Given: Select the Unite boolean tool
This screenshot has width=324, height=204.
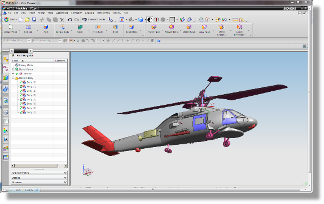Looking at the screenshot, I should [80, 29].
